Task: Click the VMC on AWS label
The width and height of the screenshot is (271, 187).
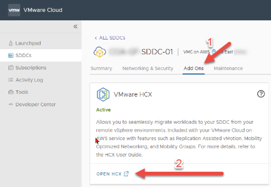Action: pyautogui.click(x=196, y=52)
